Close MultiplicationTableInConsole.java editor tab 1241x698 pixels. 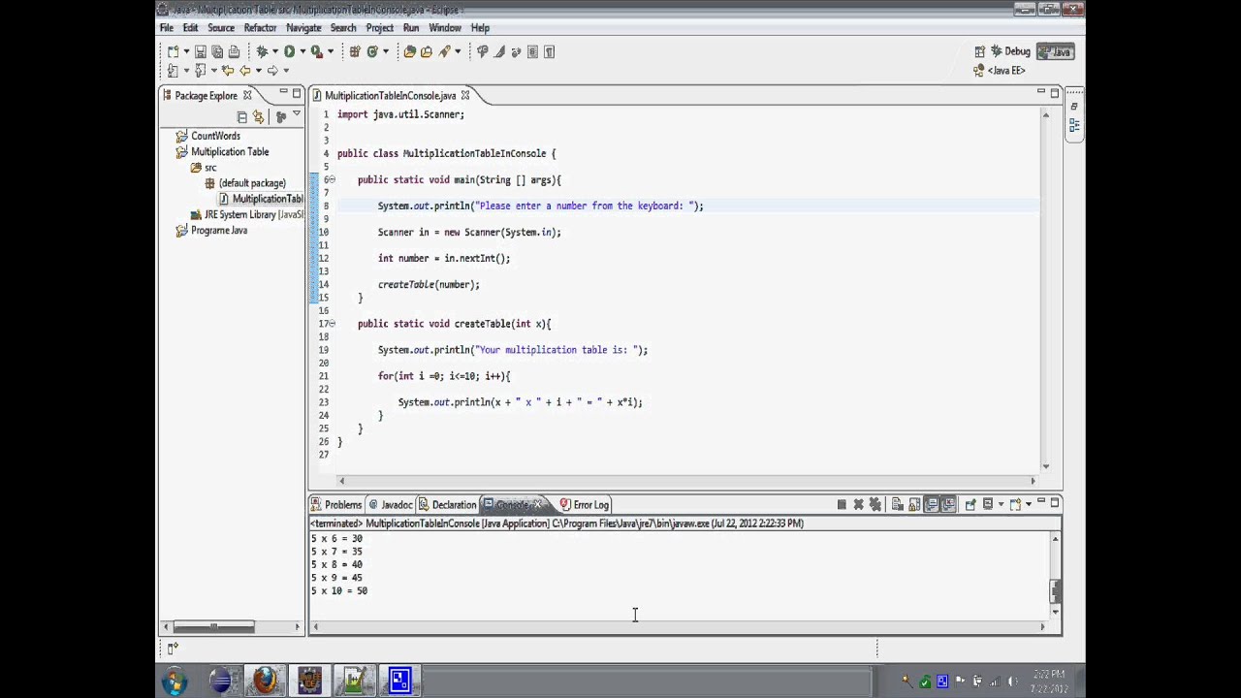pyautogui.click(x=465, y=95)
